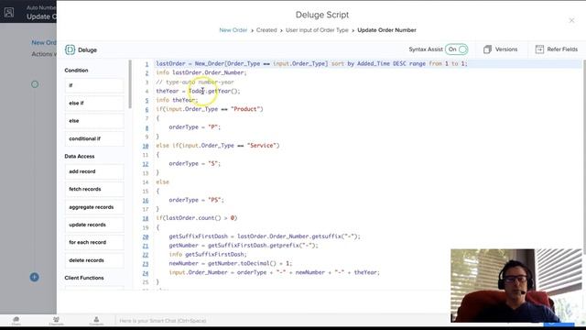The width and height of the screenshot is (586, 330).
Task: Insert a 'conditional if' statement
Action: 94,138
